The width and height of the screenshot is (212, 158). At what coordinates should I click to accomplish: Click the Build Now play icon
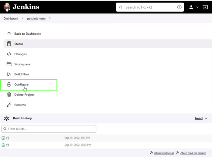[x=9, y=74]
